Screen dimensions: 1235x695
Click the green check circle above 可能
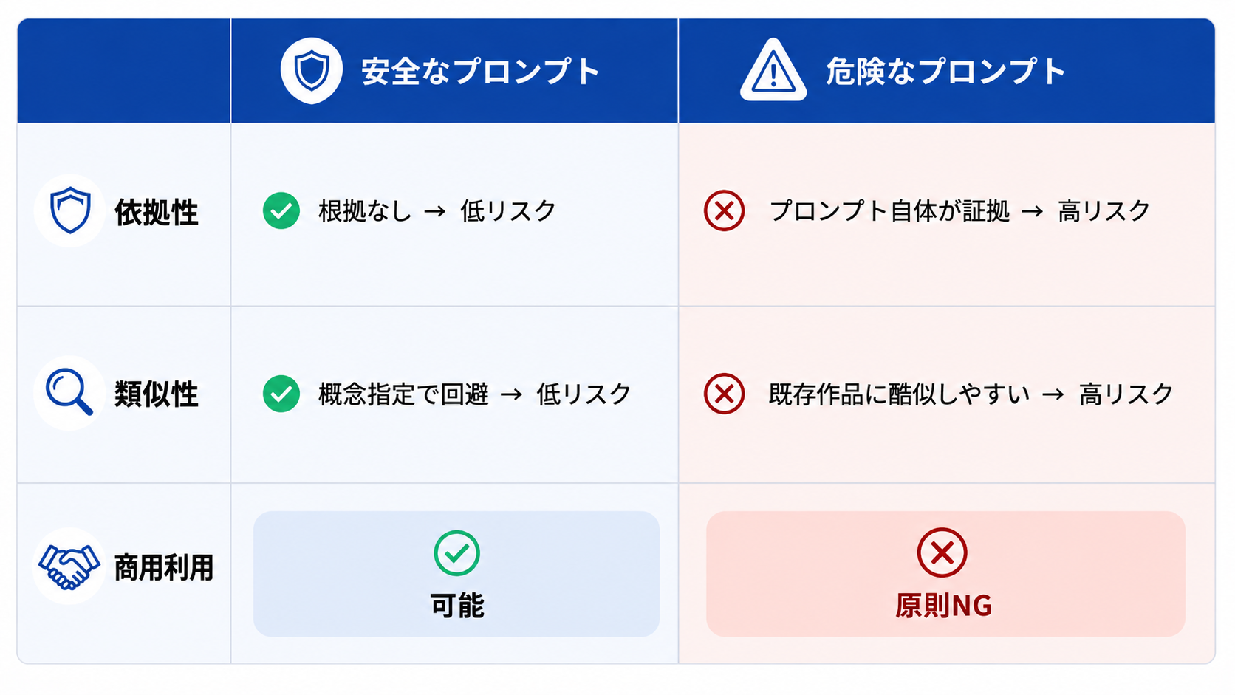pos(456,552)
